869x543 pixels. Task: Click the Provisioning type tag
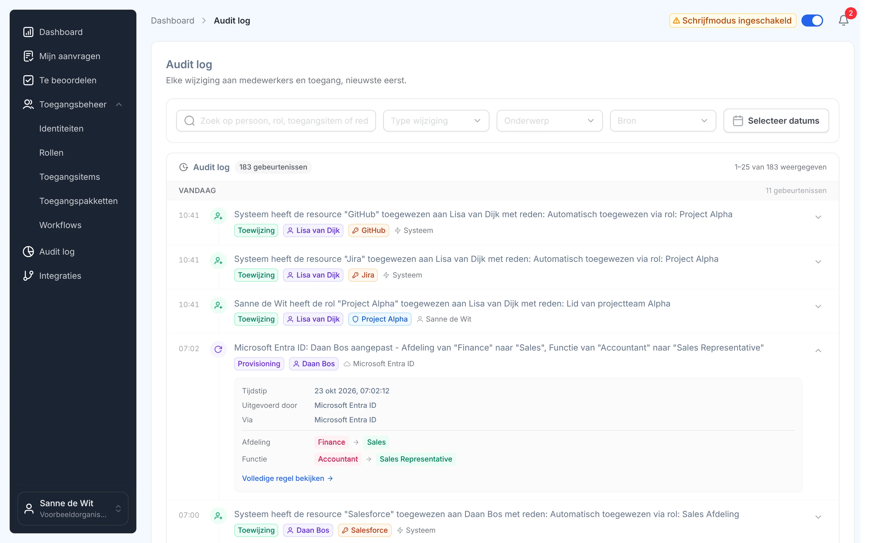(259, 364)
